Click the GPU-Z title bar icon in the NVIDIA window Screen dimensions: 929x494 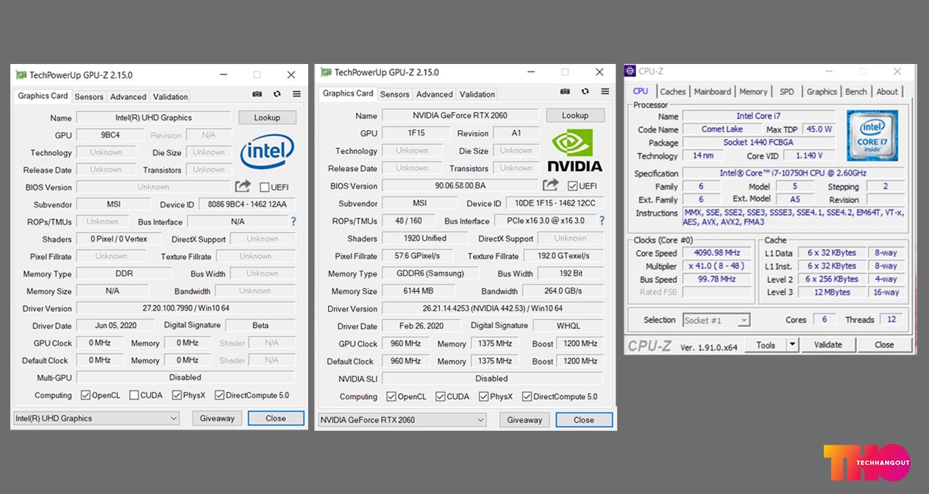[326, 72]
